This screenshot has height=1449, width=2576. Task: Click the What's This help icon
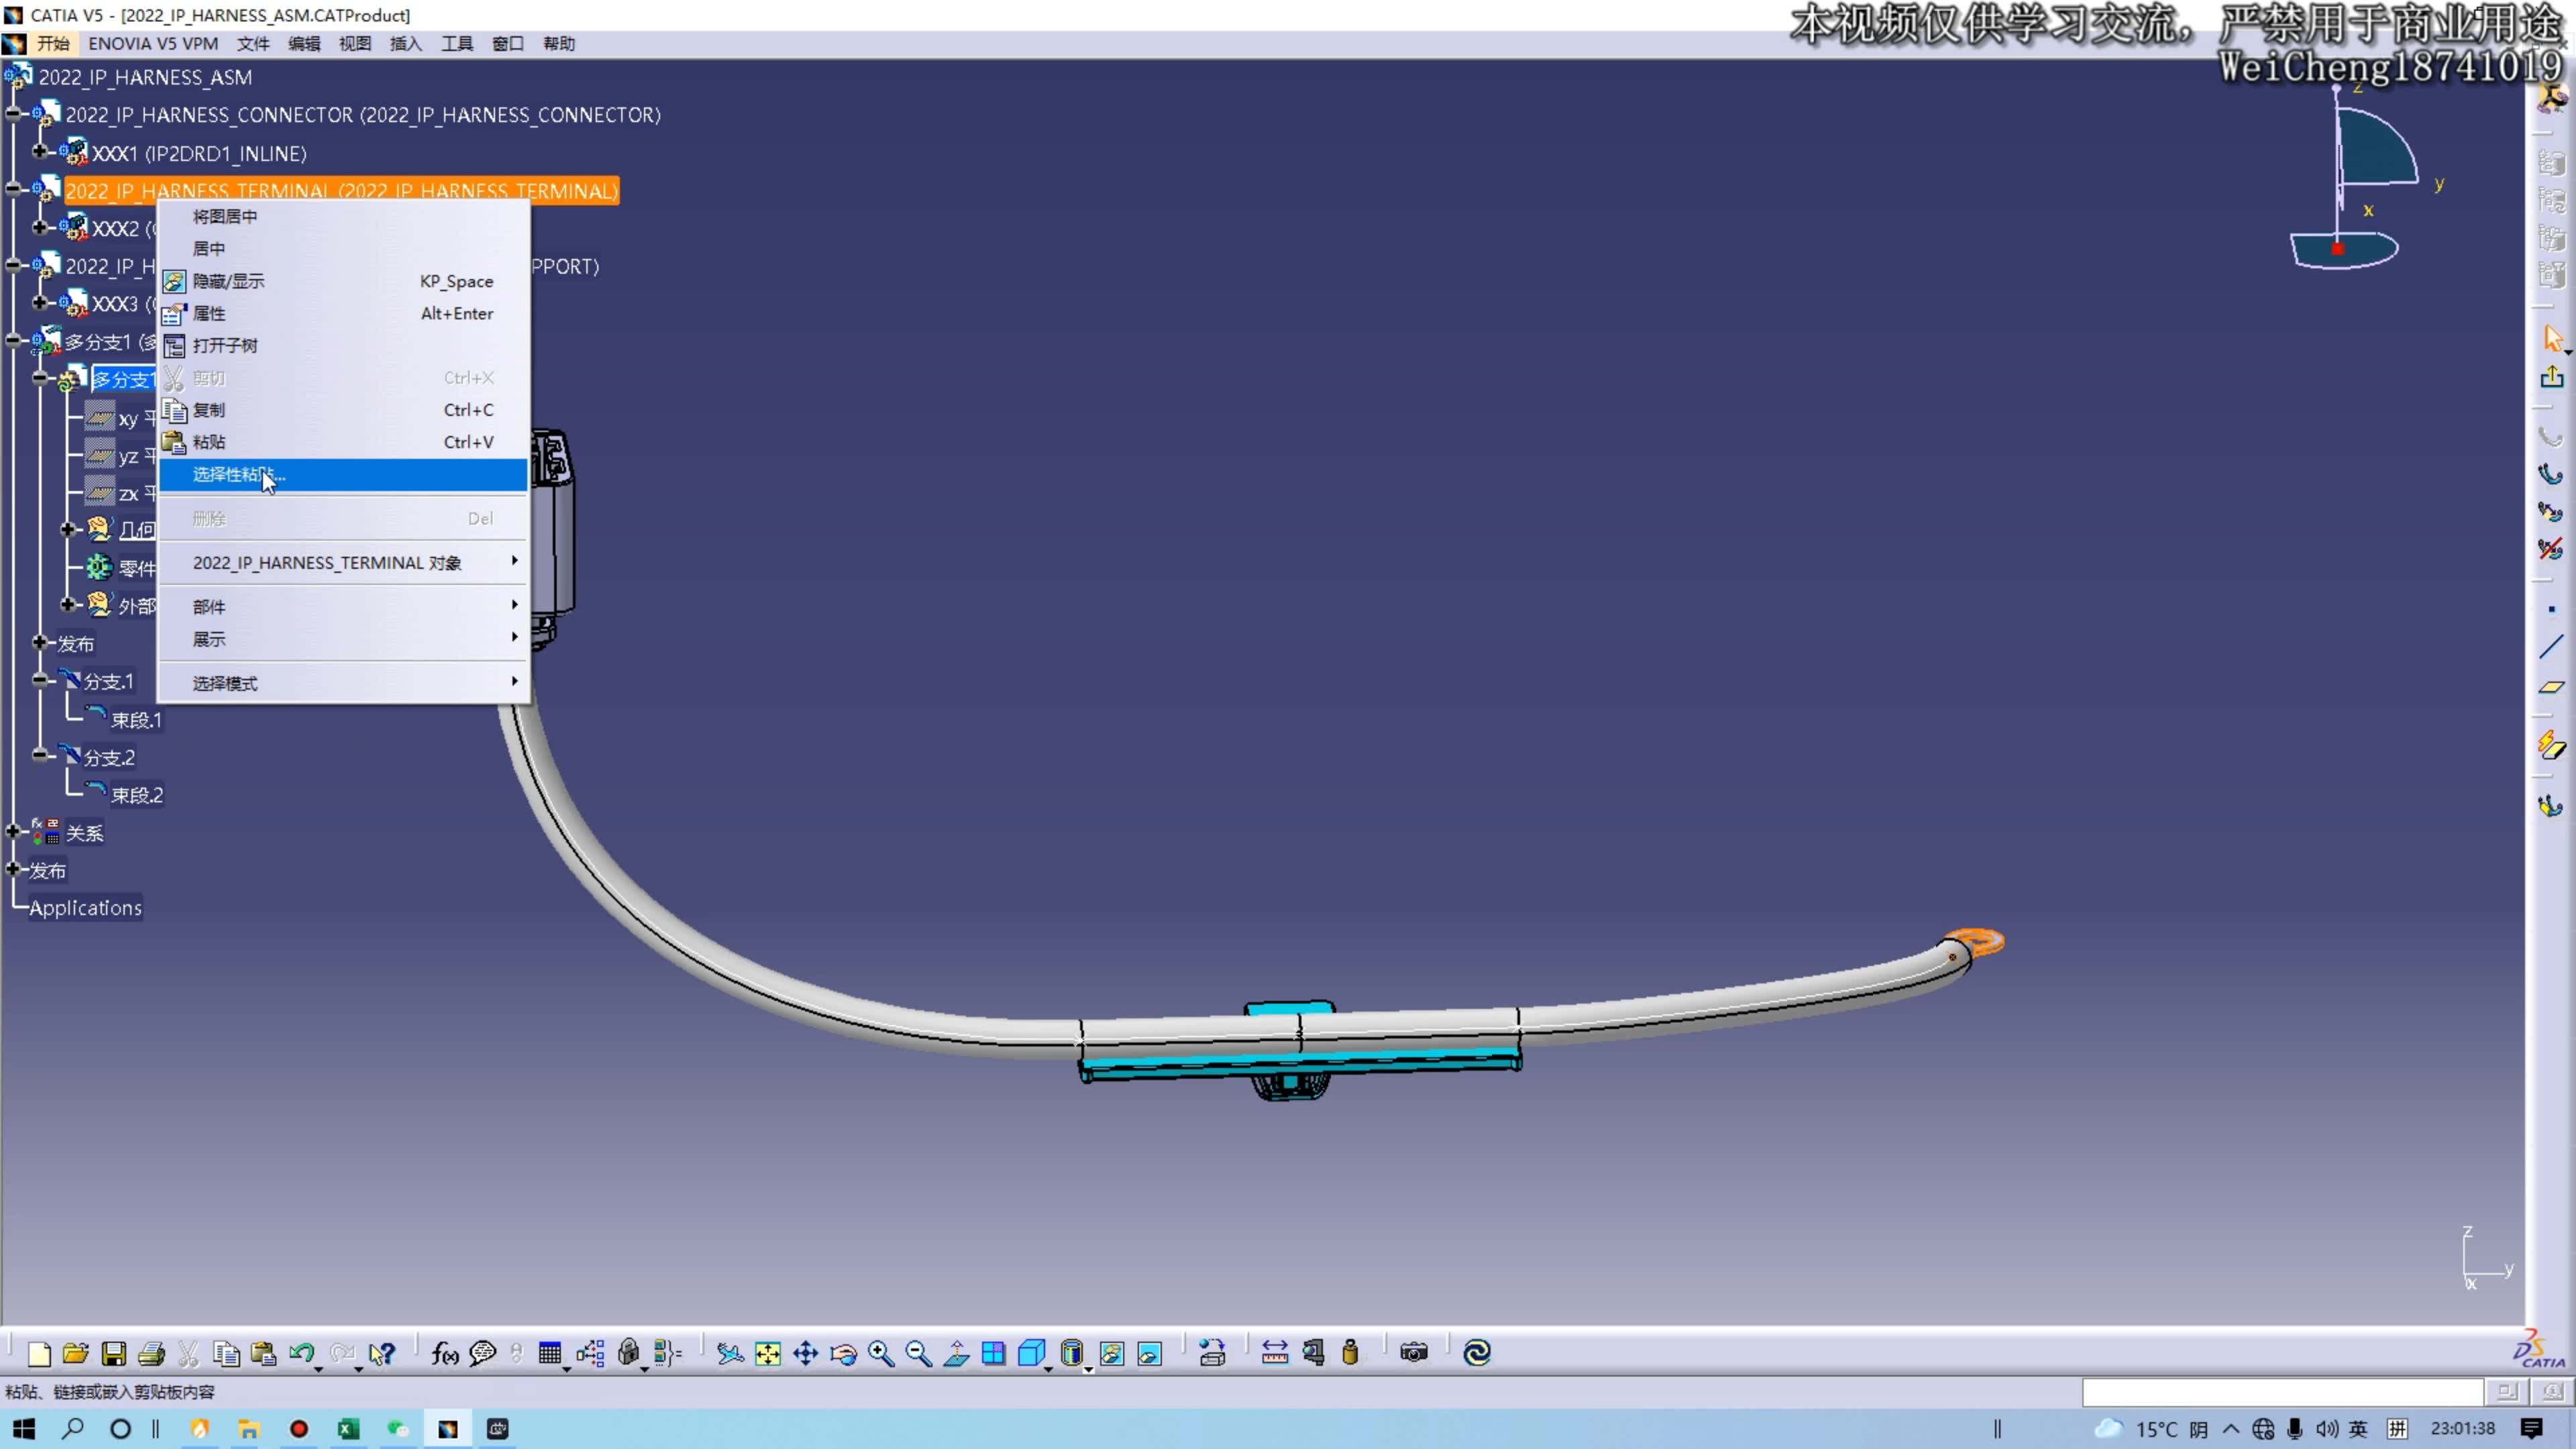tap(382, 1353)
